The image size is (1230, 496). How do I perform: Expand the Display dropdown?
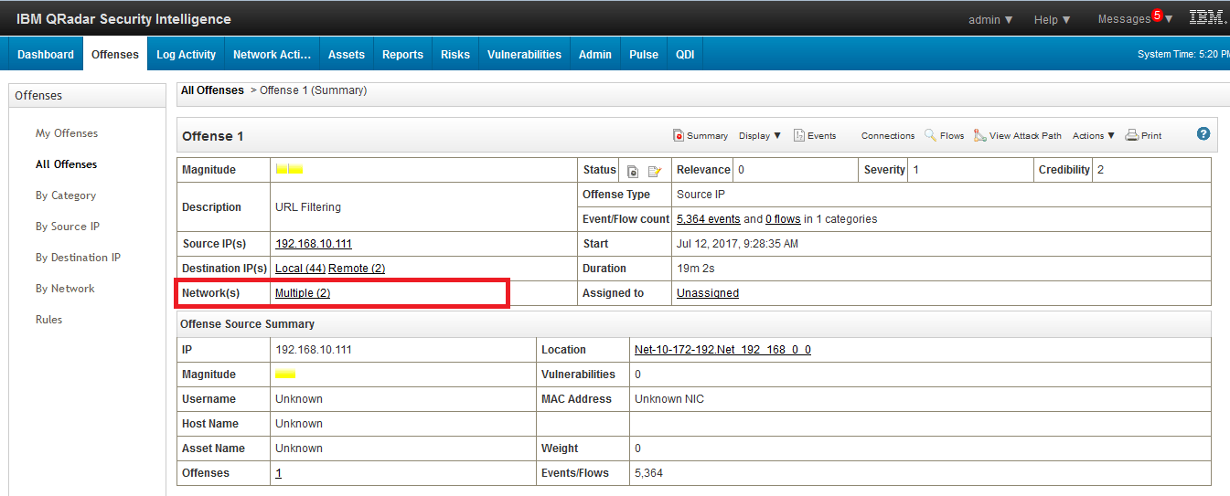pos(760,135)
